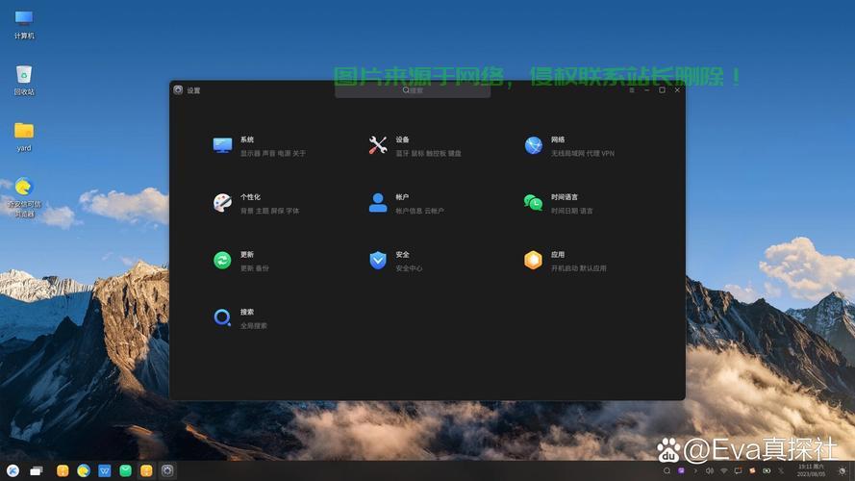Open the 应用 (Apps) hexagon icon
The image size is (855, 481).
[534, 260]
